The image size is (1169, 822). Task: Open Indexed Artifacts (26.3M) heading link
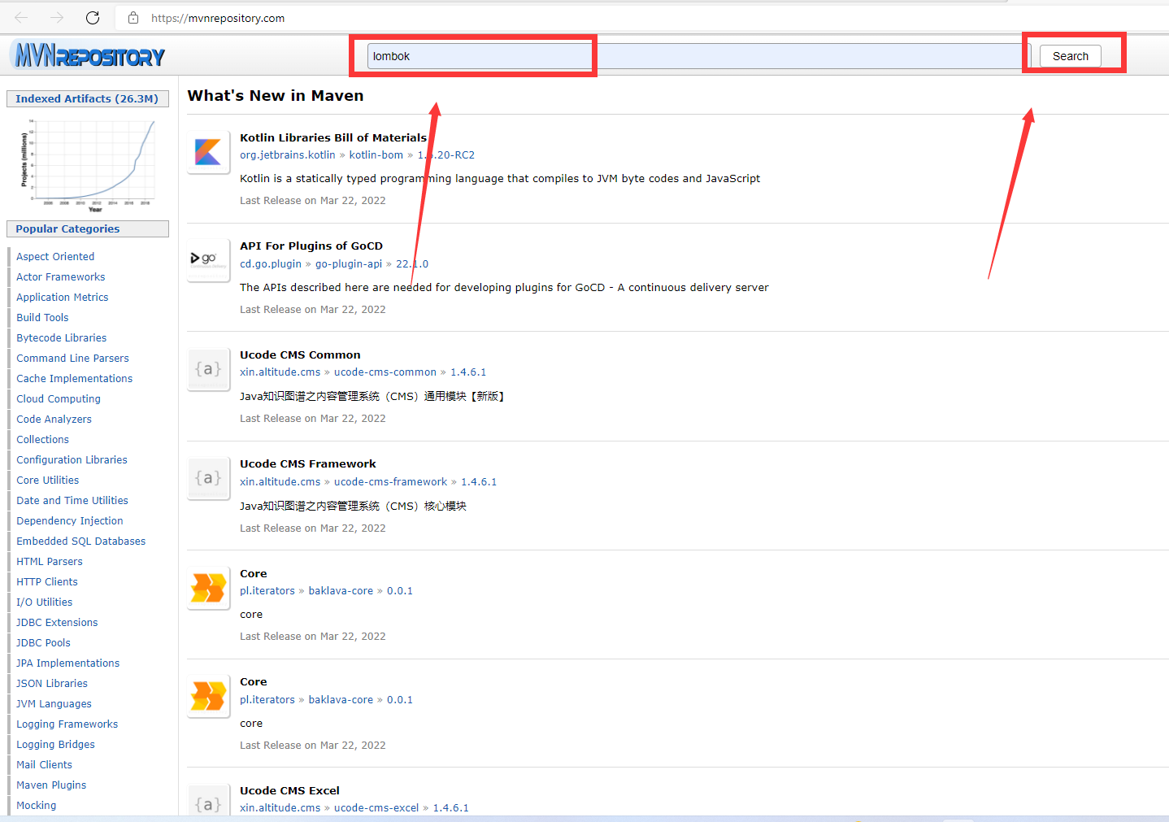(87, 98)
